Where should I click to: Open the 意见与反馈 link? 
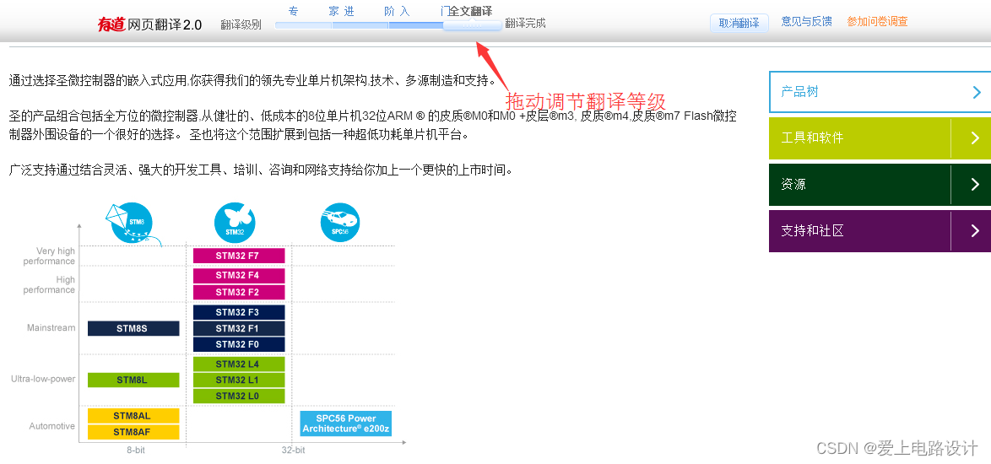(x=806, y=21)
